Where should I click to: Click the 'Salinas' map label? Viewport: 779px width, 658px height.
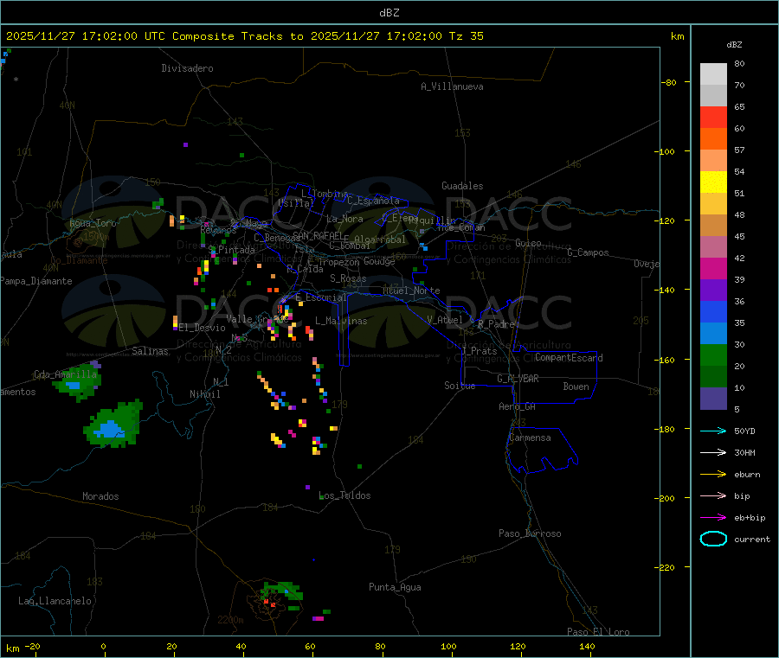click(150, 351)
